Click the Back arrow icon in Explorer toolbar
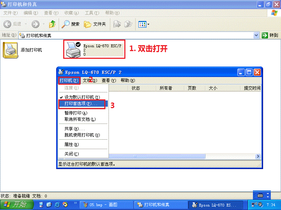281x210 pixels. click(7, 24)
